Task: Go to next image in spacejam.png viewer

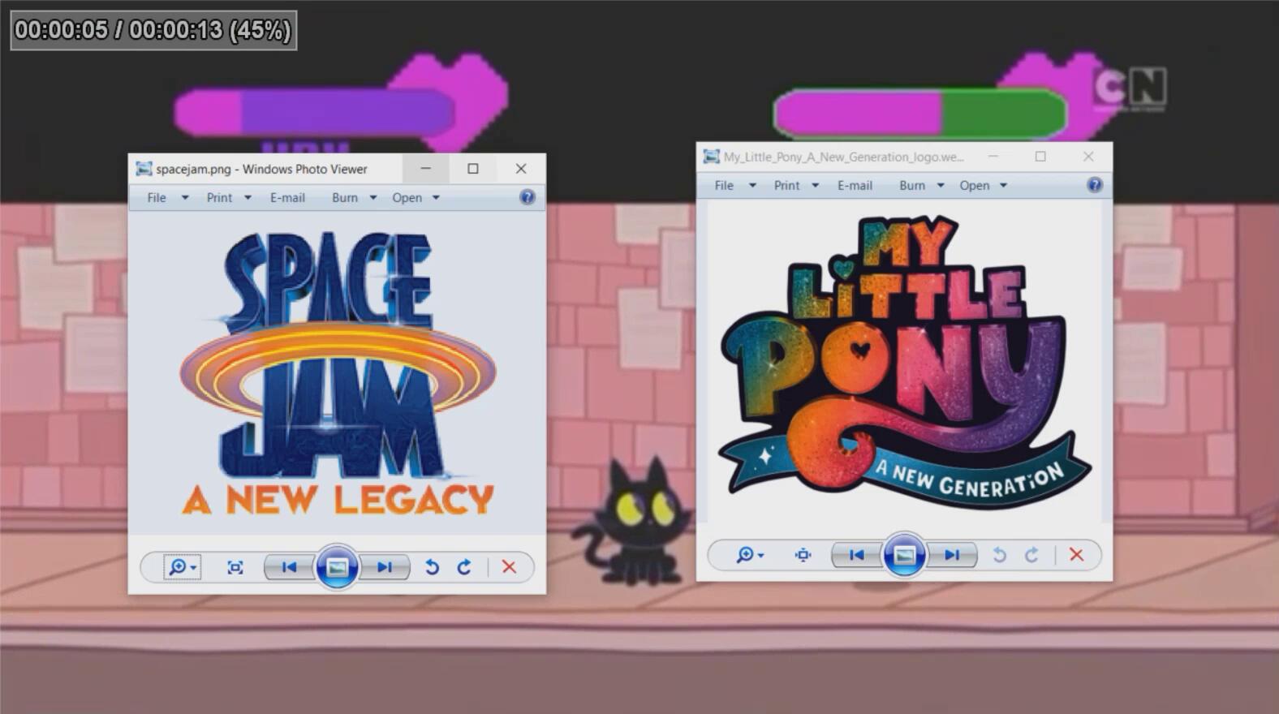Action: click(x=385, y=567)
